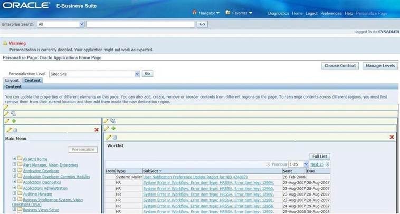Image resolution: width=400 pixels, height=214 pixels.
Task: Open Navigator menu via its down arrow
Action: (x=217, y=13)
